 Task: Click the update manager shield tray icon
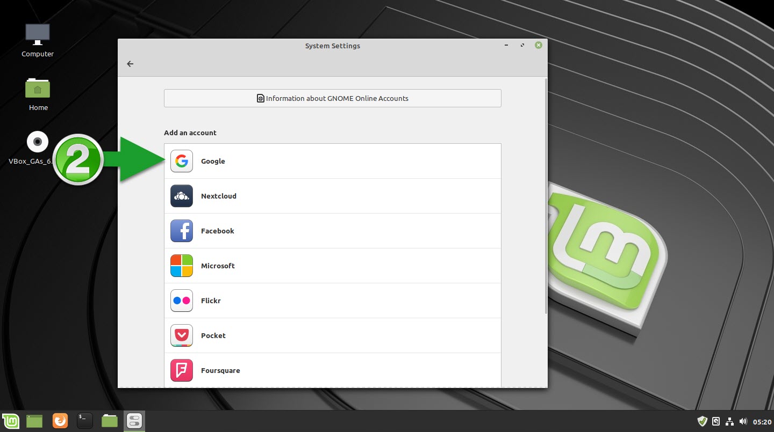click(x=702, y=422)
